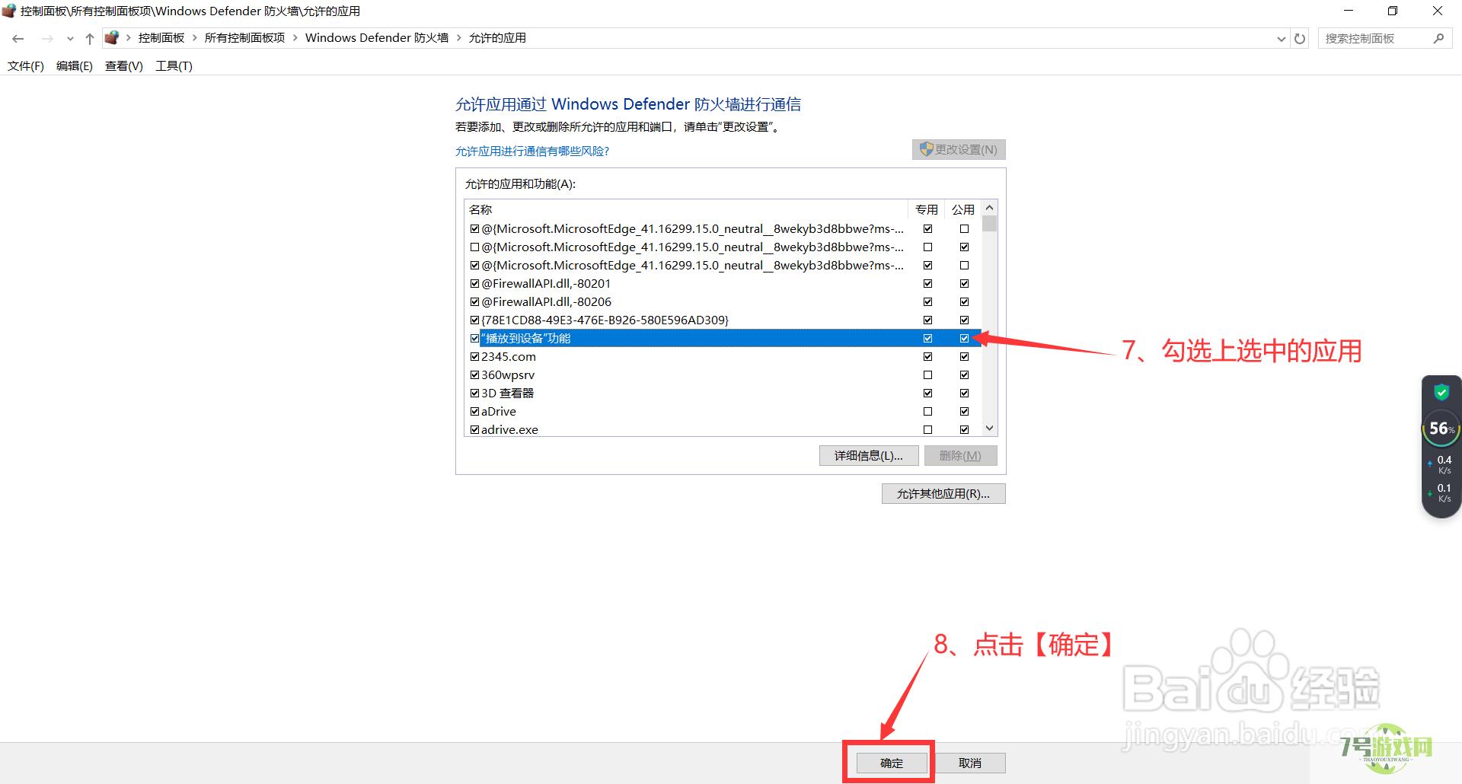The width and height of the screenshot is (1462, 784).
Task: Enable private network for 360wpsrv
Action: click(927, 374)
